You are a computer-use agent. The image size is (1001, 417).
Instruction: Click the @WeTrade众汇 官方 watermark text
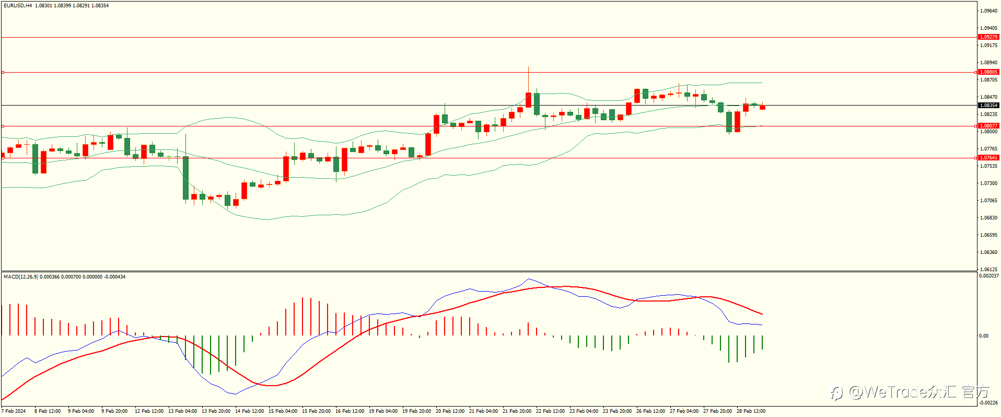point(919,392)
